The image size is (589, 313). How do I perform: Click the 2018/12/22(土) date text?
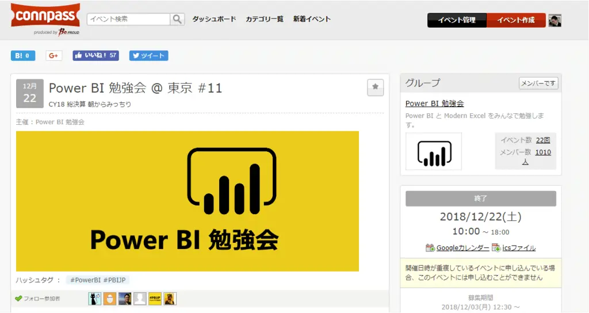pyautogui.click(x=481, y=217)
